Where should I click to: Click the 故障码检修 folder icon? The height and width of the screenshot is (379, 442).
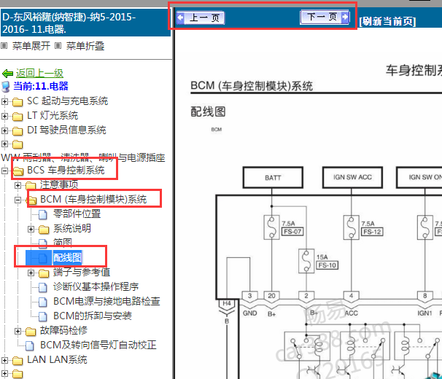coord(31,332)
